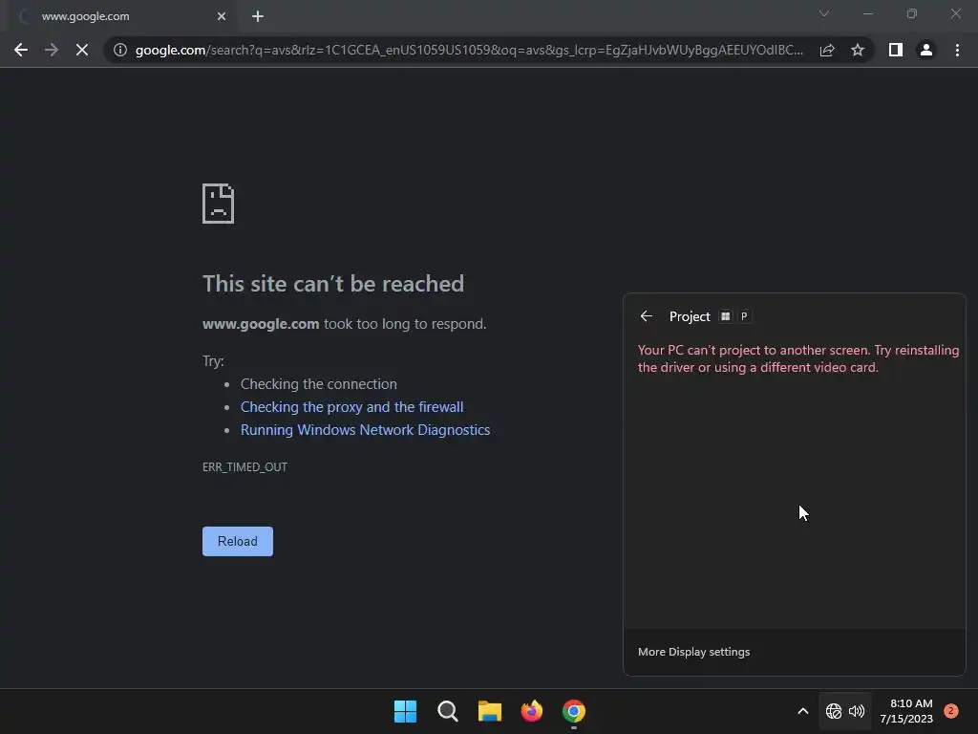Click the sad page error icon

(219, 204)
